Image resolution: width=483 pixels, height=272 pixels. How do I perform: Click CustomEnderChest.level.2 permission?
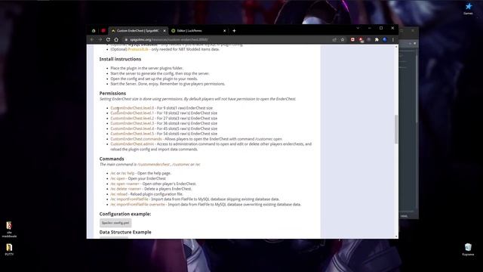[132, 119]
